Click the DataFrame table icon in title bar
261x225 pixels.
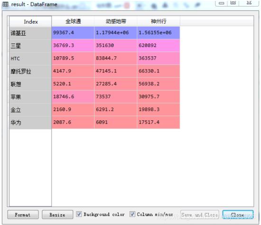point(5,4)
